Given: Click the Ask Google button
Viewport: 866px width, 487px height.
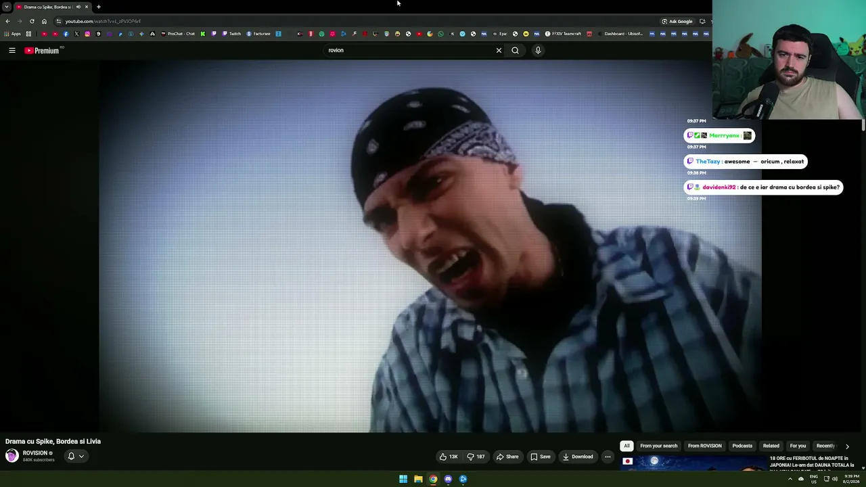Looking at the screenshot, I should coord(677,21).
